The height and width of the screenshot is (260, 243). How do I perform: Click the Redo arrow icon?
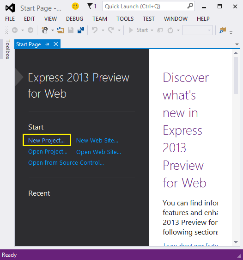[111, 30]
